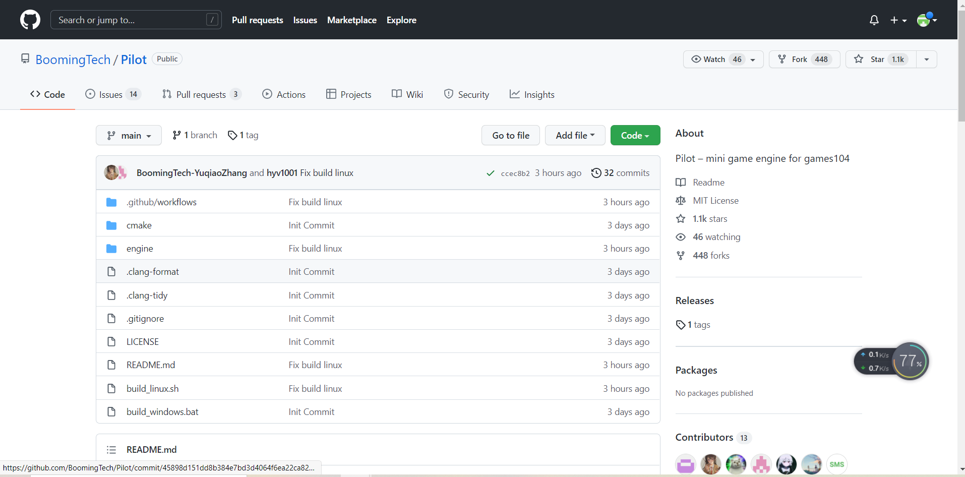
Task: Click the build_windows.bat file icon
Action: point(111,412)
